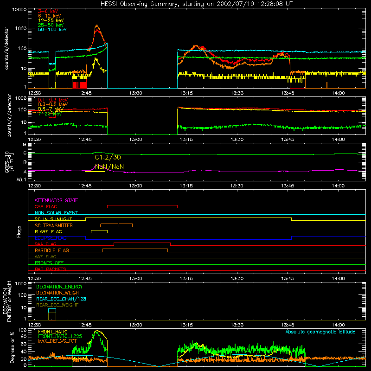Select the PARTICLE_FLAG label
Viewport: 371px width, 371px height.
pos(52,250)
